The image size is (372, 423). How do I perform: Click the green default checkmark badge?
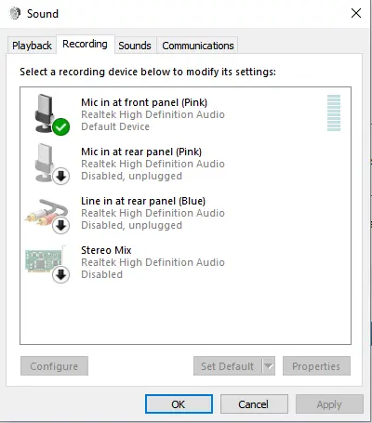click(x=60, y=126)
